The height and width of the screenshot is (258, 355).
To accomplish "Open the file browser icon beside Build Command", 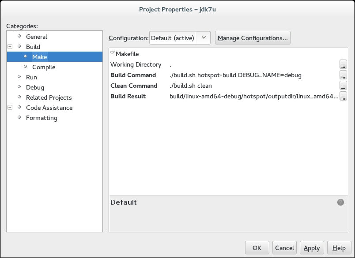I will [x=344, y=75].
